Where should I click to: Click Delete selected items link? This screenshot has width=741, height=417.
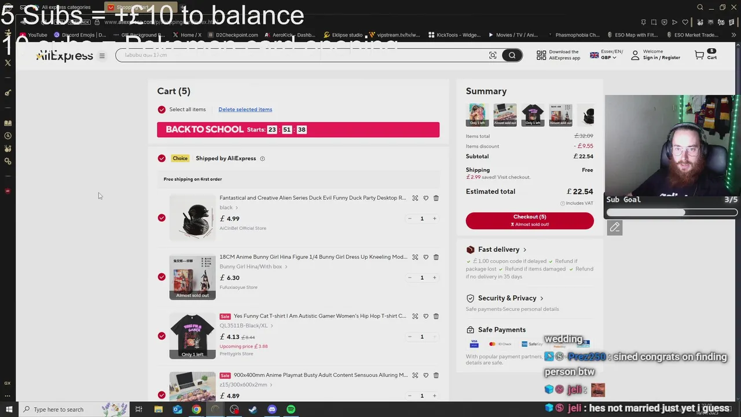click(245, 109)
